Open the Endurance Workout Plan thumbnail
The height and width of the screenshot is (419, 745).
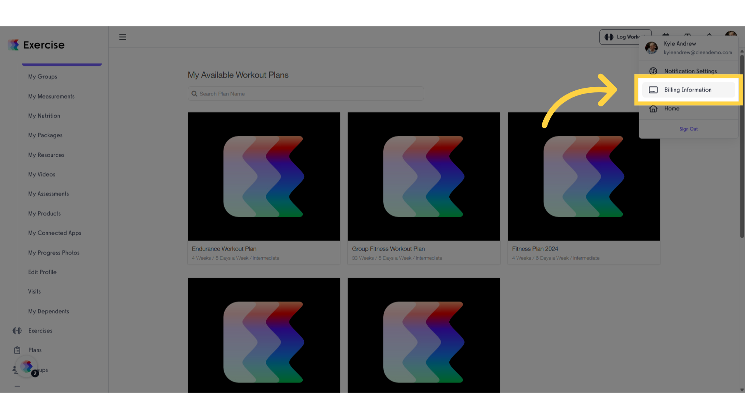click(264, 177)
